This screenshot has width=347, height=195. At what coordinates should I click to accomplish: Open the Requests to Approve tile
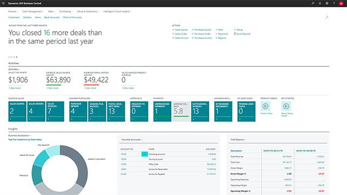click(139, 111)
